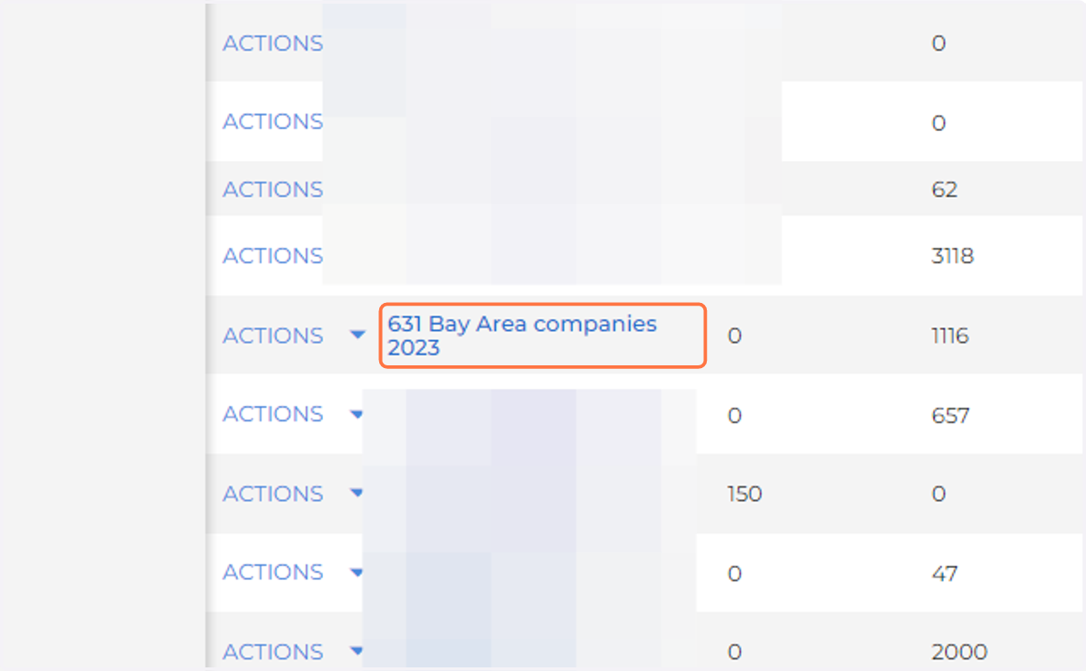Select the cell showing 150
This screenshot has height=671, width=1086.
(745, 495)
